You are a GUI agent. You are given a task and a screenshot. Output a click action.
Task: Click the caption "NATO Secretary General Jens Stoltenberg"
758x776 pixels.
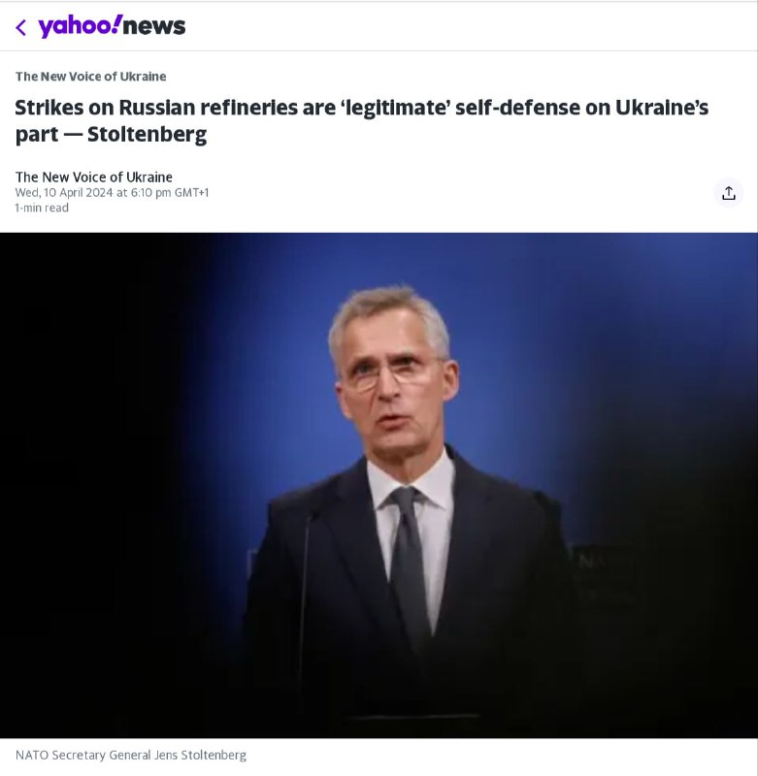(x=131, y=756)
